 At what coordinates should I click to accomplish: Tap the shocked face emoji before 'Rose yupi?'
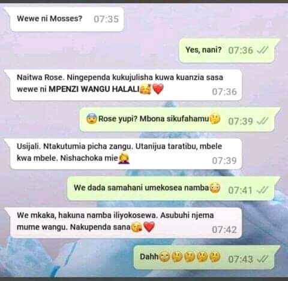[x=92, y=119]
